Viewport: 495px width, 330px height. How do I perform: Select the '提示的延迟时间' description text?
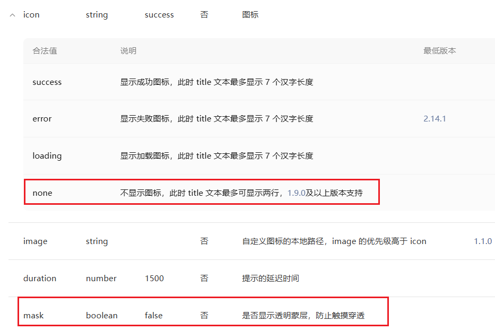click(x=271, y=279)
